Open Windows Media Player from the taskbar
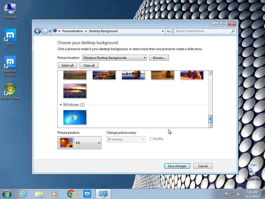The height and width of the screenshot is (199, 265). [x=55, y=194]
